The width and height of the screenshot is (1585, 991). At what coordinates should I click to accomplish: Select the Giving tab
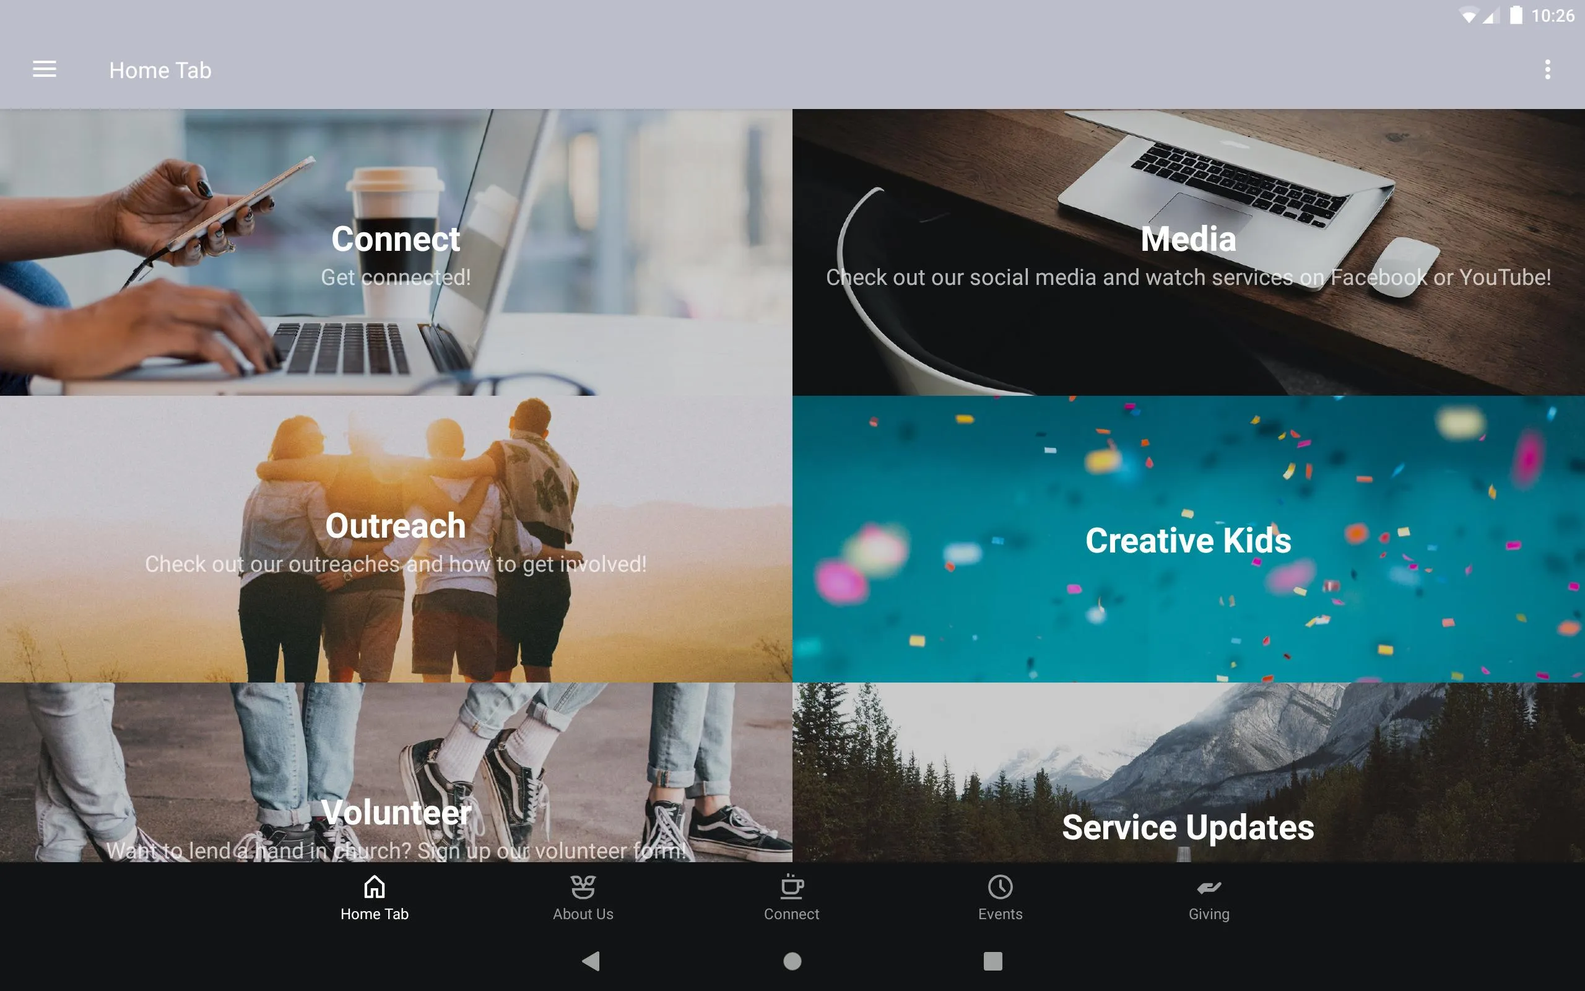(x=1207, y=899)
